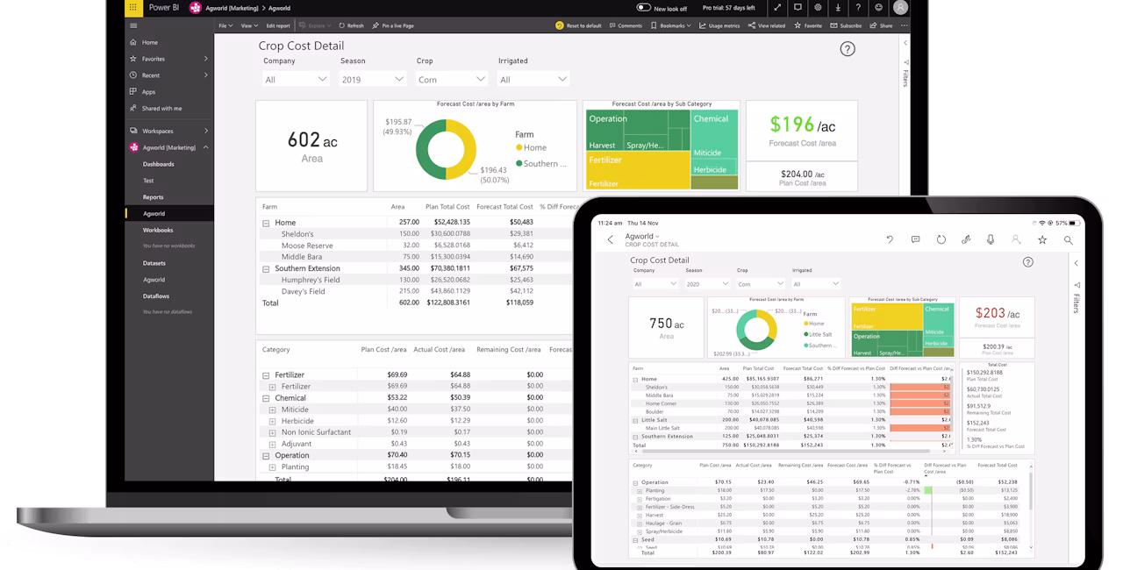This screenshot has height=570, width=1123.
Task: Click the tablet's microphone icon
Action: click(991, 239)
